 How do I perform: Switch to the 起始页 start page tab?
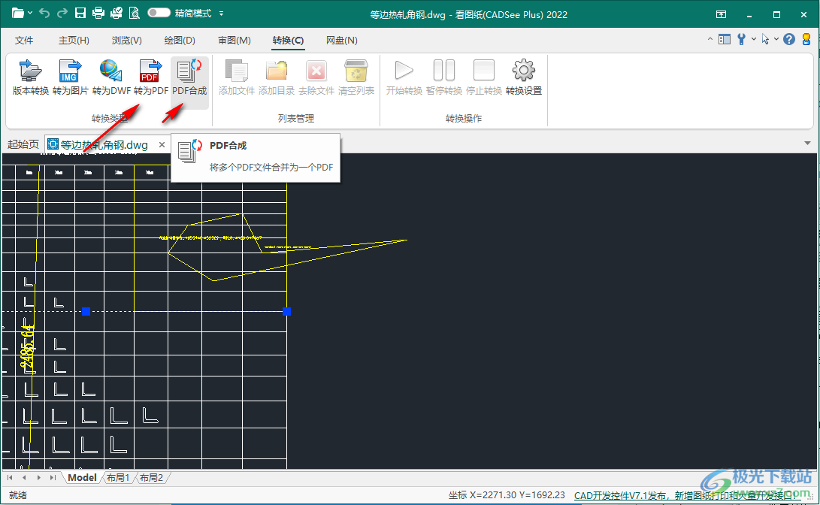coord(23,144)
